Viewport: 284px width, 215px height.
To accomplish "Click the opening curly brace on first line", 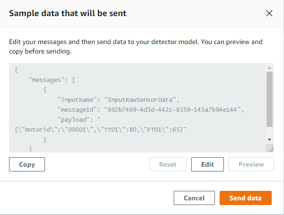I will pyautogui.click(x=17, y=70).
